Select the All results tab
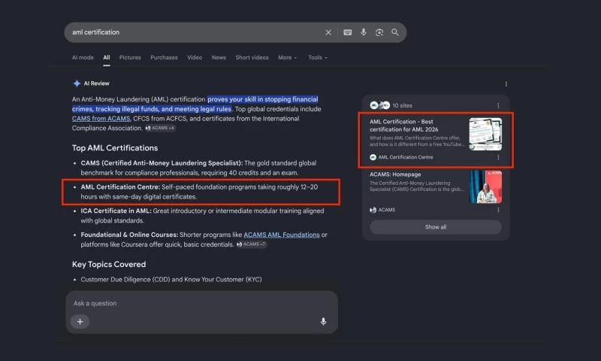 (x=107, y=58)
